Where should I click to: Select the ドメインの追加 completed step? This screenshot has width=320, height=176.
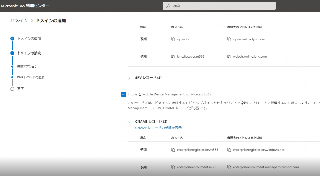click(x=29, y=39)
